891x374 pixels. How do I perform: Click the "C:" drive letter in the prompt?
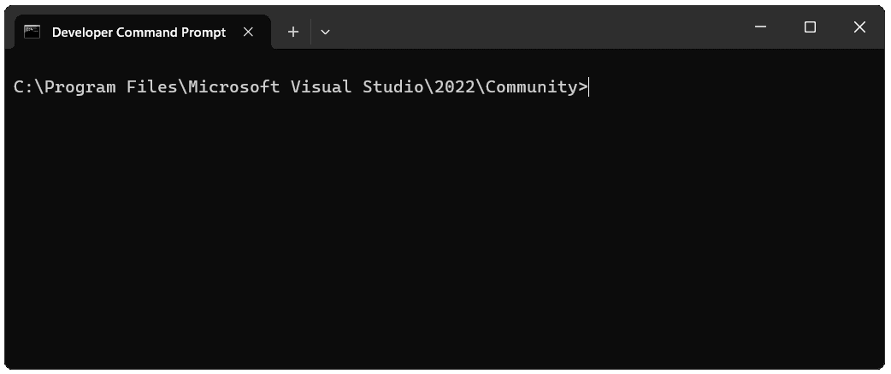click(x=24, y=86)
